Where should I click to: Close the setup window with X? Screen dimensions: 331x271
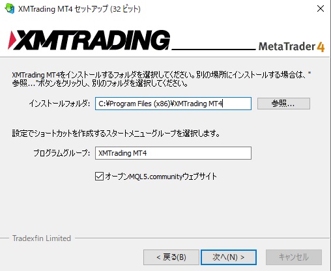[x=321, y=9]
